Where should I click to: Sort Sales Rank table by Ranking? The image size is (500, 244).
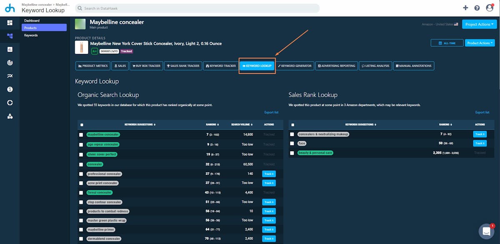[x=445, y=124]
